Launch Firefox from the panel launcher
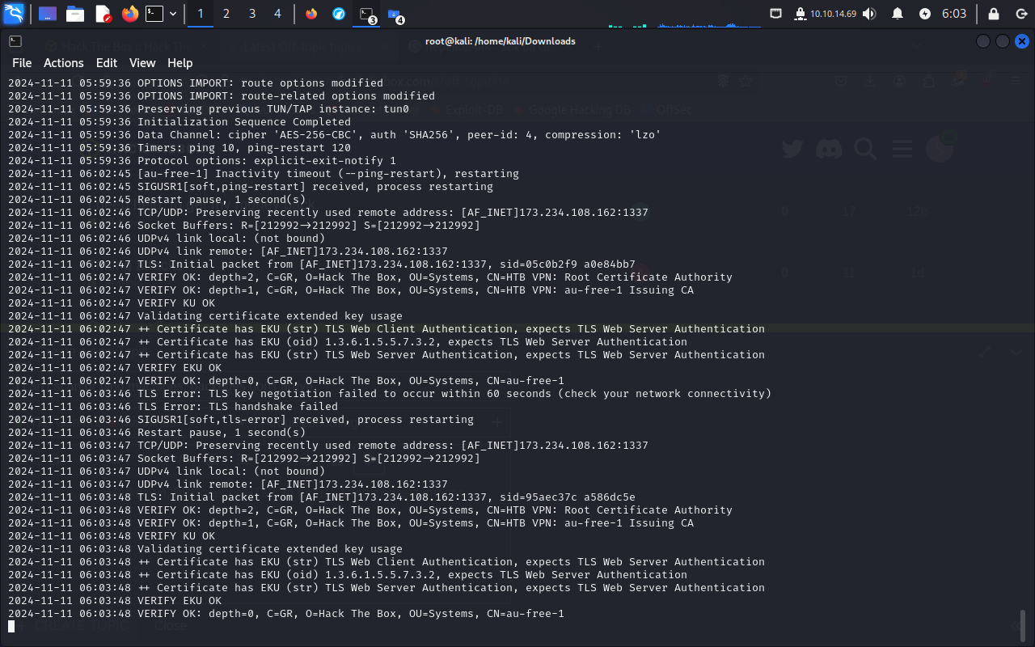 point(129,14)
